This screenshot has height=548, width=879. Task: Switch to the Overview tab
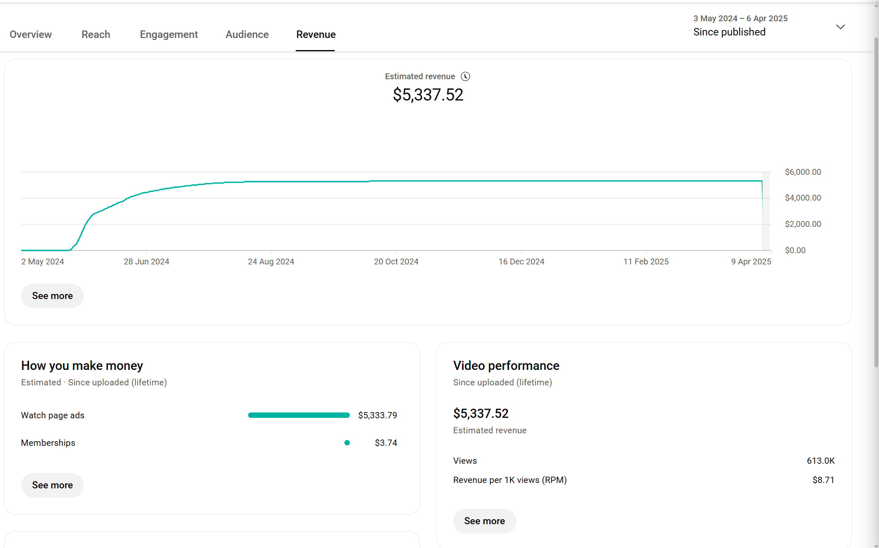click(30, 35)
